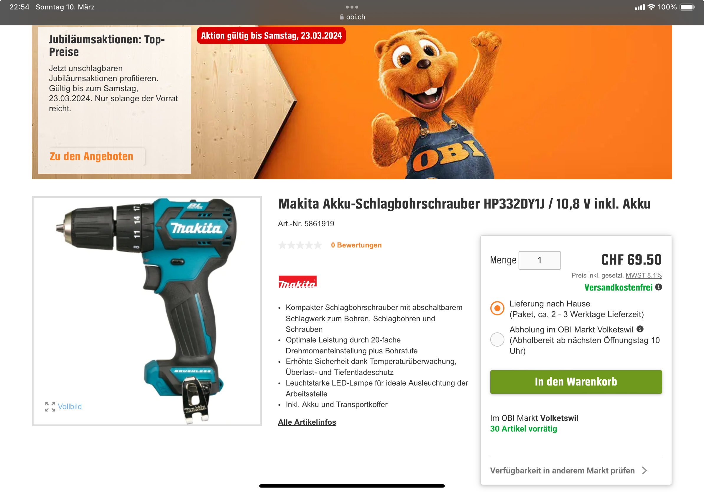Select Abholung im OBI Markt radio option

pyautogui.click(x=497, y=340)
